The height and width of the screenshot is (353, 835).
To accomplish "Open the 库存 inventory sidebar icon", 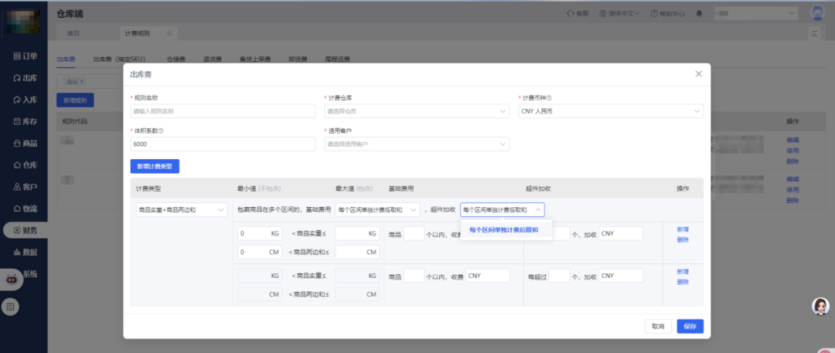I will (17, 121).
